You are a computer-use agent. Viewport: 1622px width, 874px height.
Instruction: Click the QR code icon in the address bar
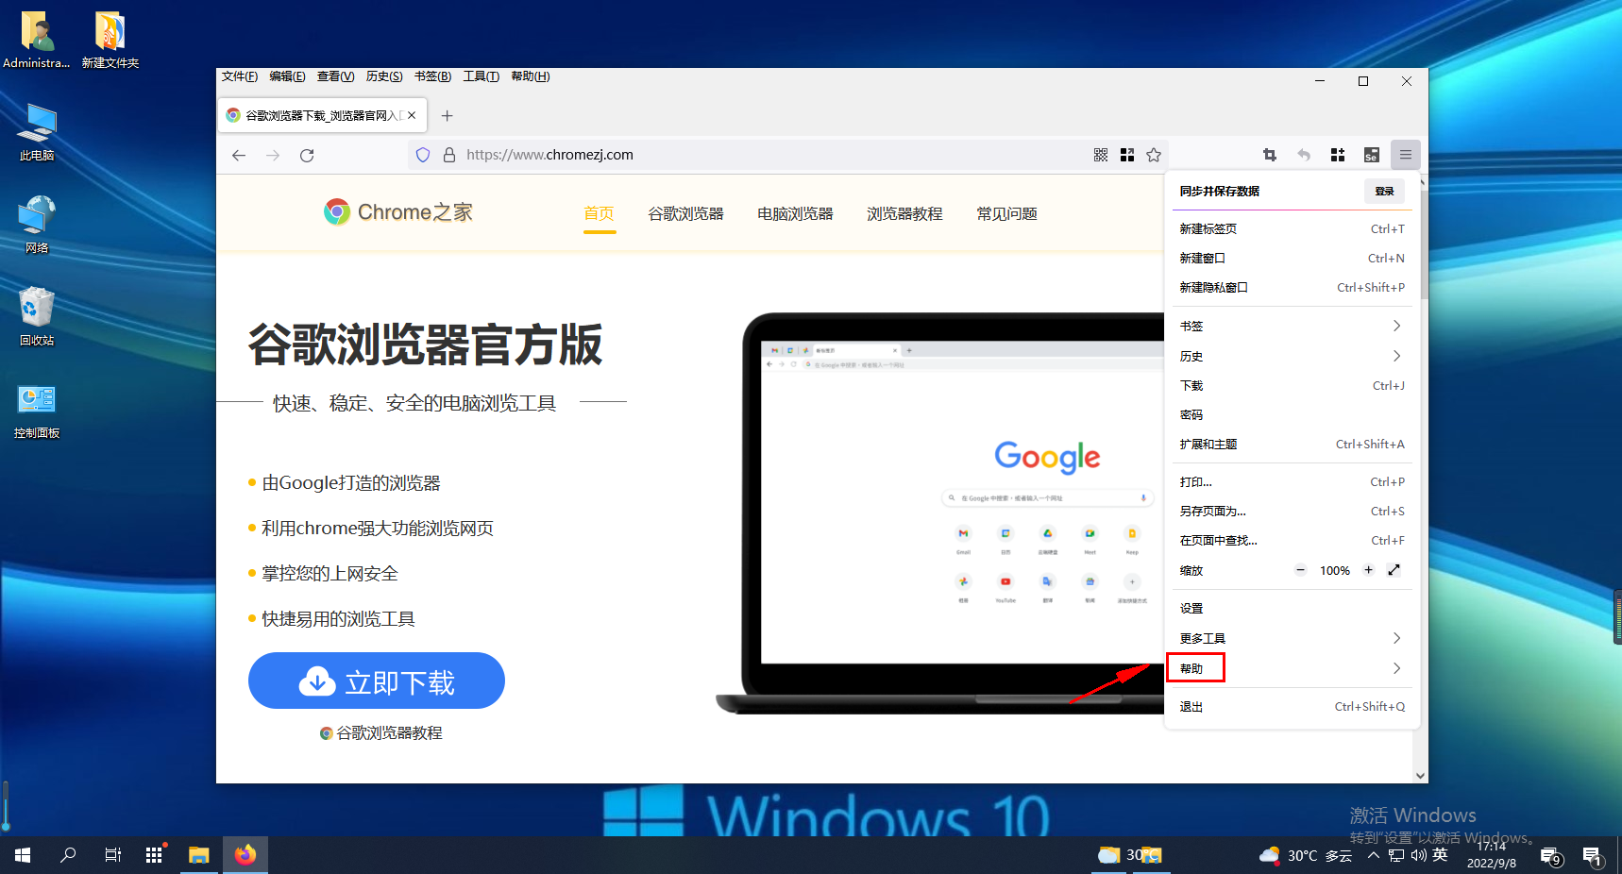click(1100, 155)
